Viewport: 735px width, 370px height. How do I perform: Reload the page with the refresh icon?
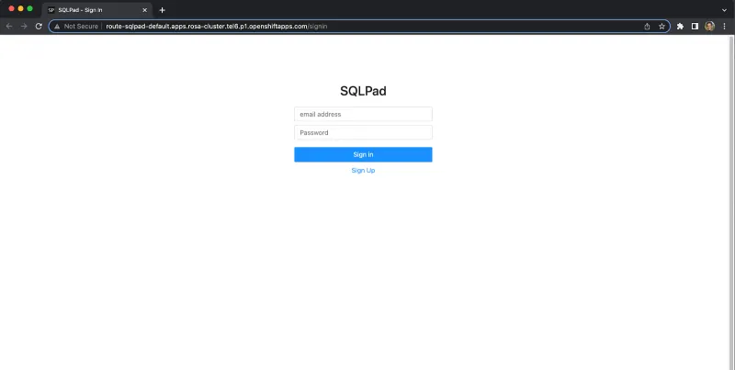click(x=39, y=27)
